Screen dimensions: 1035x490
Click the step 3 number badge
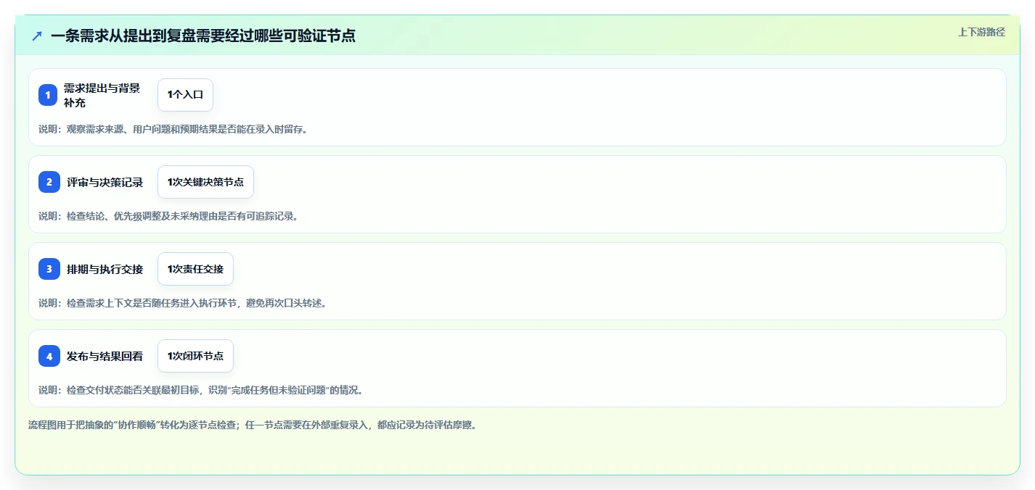click(x=49, y=269)
